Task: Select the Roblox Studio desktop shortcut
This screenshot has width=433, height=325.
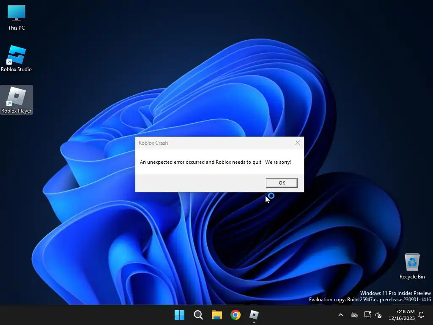Action: (16, 58)
